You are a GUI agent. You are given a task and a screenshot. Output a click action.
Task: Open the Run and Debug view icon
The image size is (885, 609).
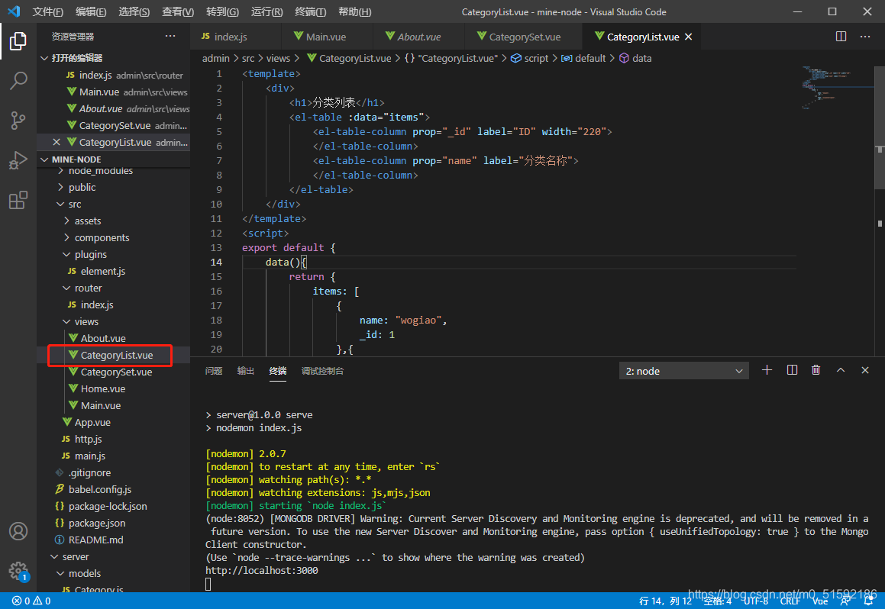pos(18,160)
